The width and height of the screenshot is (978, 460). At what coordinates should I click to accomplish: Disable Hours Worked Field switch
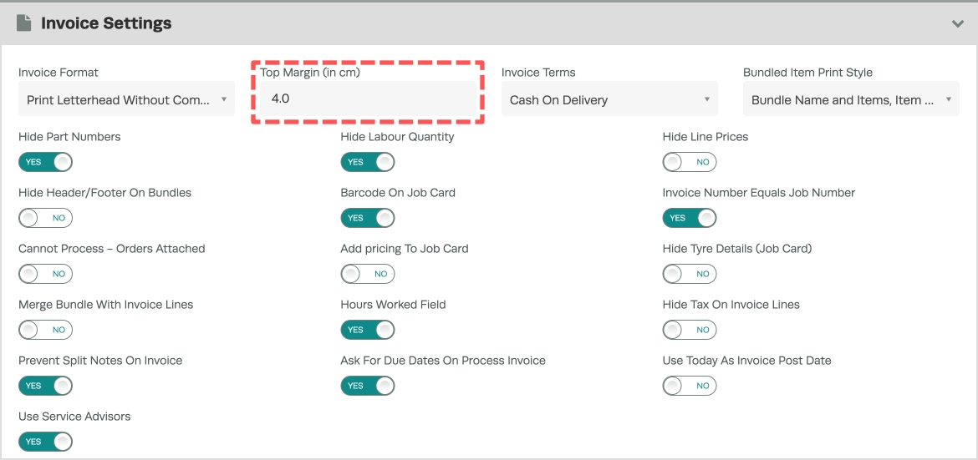367,330
